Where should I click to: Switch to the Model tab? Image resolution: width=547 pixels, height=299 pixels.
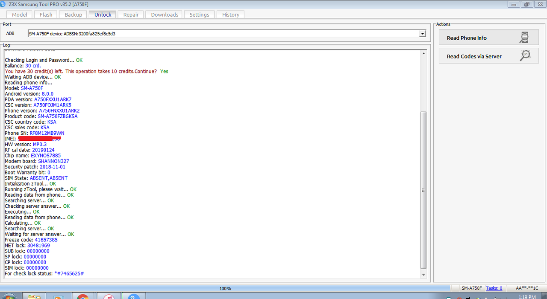[19, 15]
